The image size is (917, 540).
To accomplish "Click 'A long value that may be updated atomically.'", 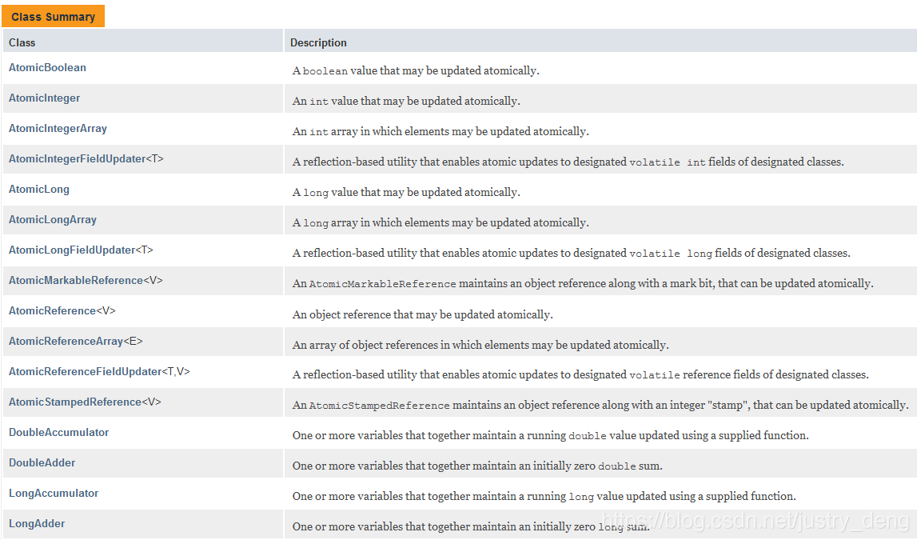I will click(406, 193).
